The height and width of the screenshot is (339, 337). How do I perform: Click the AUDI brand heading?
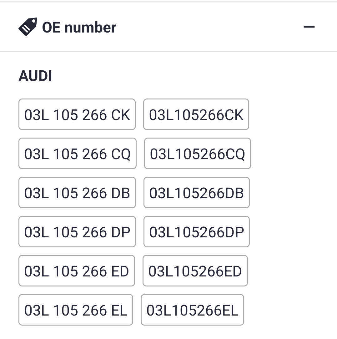click(x=35, y=76)
